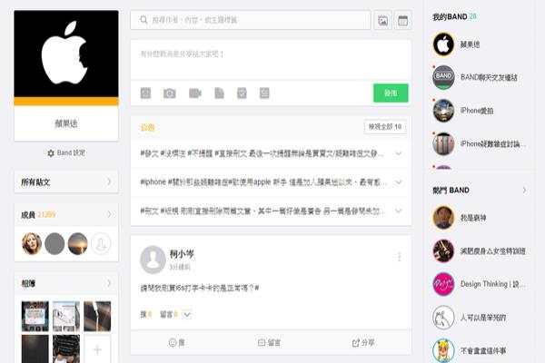The width and height of the screenshot is (545, 363).
Task: Expand the third pinned notice chevron
Action: [x=399, y=211]
